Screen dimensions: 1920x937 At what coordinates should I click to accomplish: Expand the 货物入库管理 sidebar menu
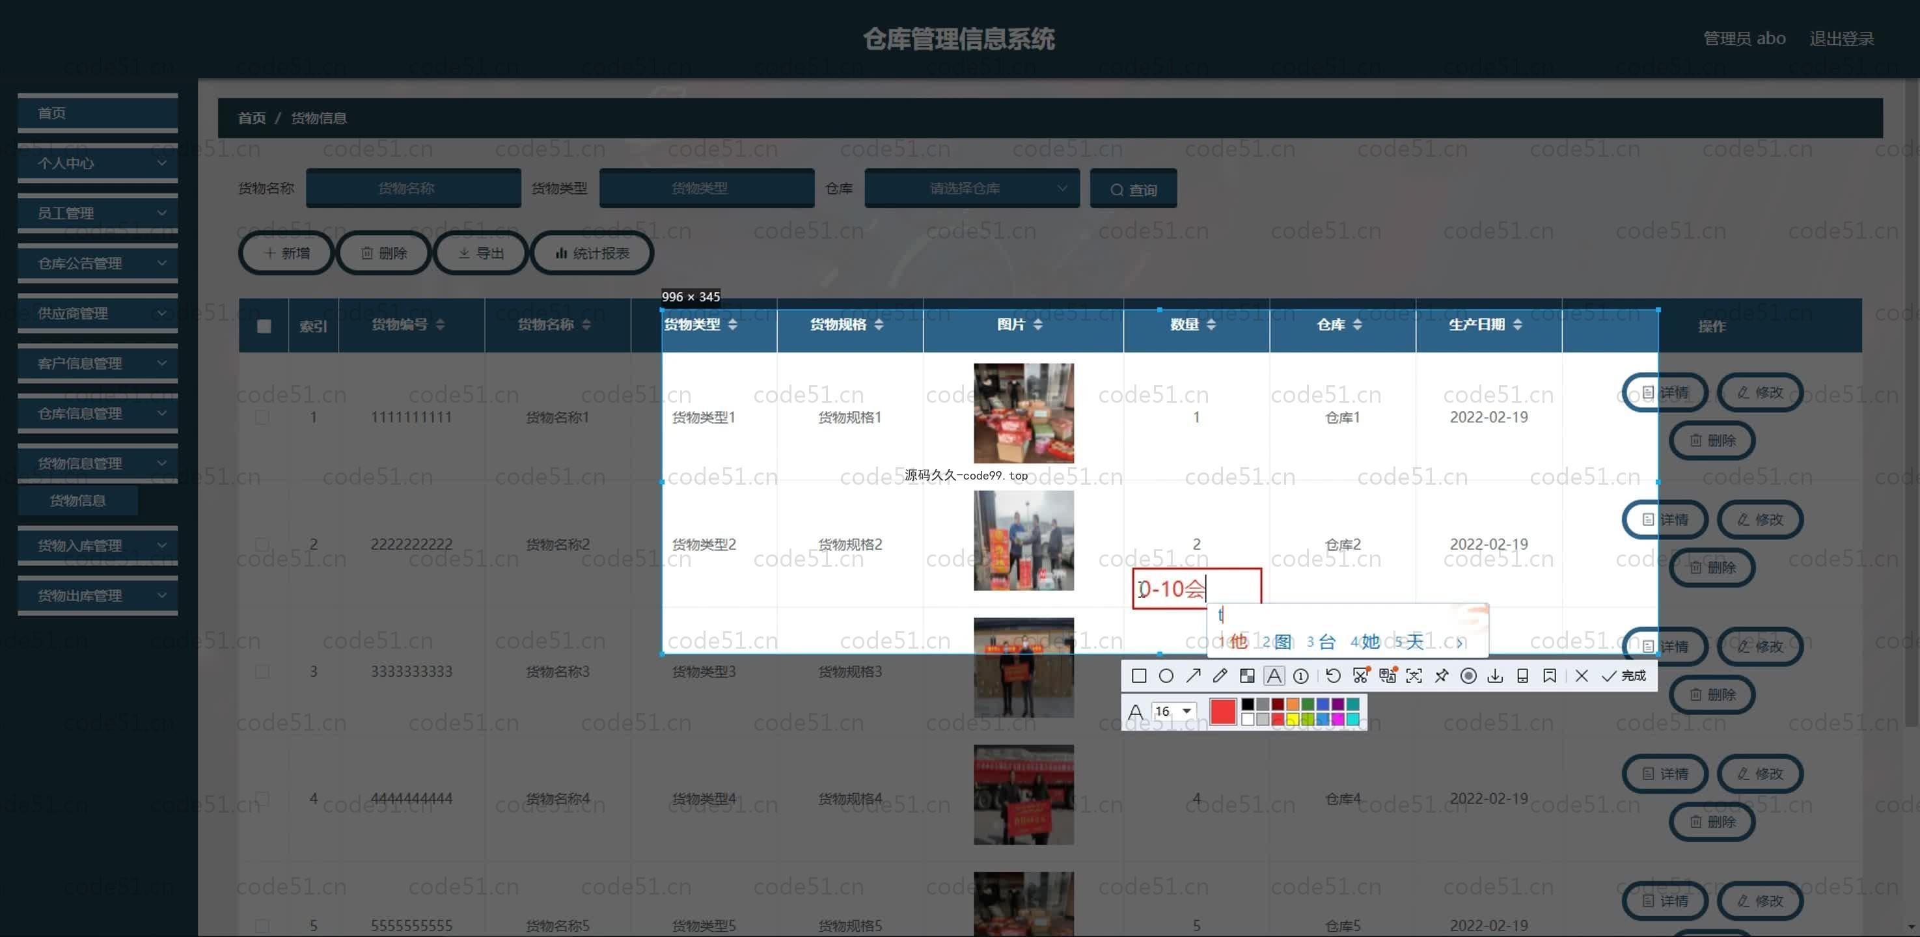coord(98,546)
